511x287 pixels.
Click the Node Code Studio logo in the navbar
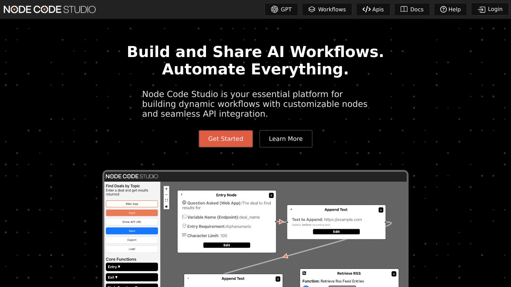(50, 9)
